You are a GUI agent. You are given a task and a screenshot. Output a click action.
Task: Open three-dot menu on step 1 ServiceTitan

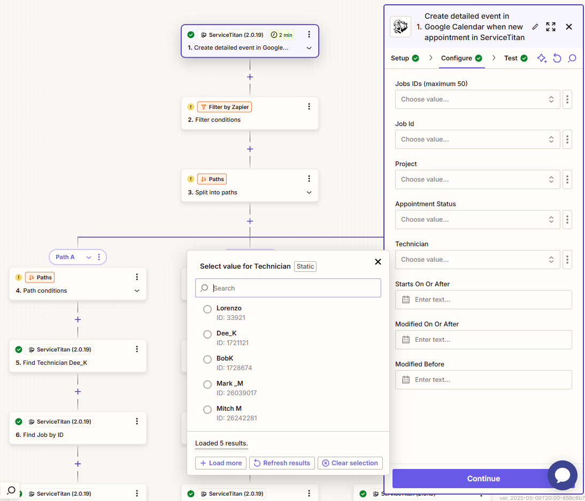pos(309,34)
